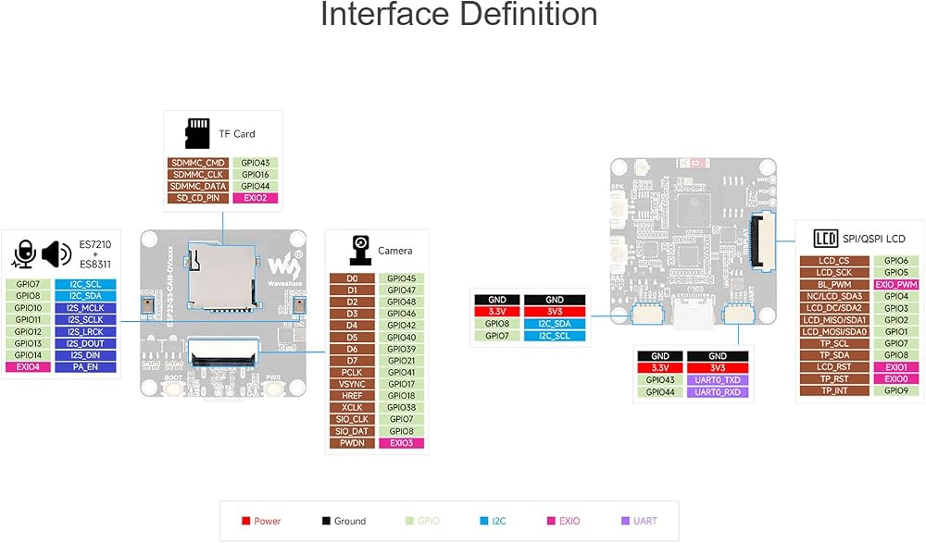Click the speaker icon beside ES8311
926x543 pixels.
pos(56,253)
